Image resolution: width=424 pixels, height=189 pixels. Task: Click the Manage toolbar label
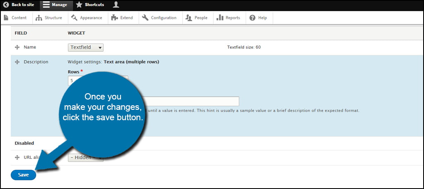[x=60, y=5]
